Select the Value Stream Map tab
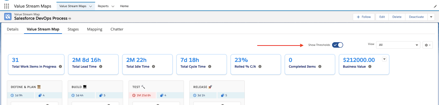The height and width of the screenshot is (105, 439). (43, 29)
